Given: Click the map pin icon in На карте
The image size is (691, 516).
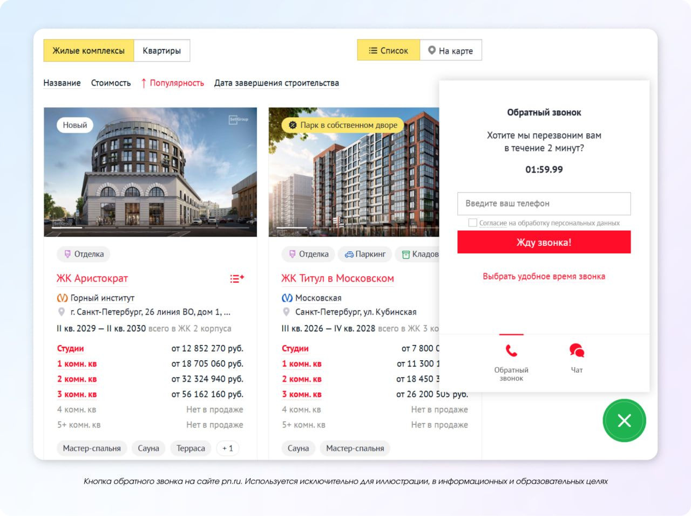Looking at the screenshot, I should (x=432, y=50).
